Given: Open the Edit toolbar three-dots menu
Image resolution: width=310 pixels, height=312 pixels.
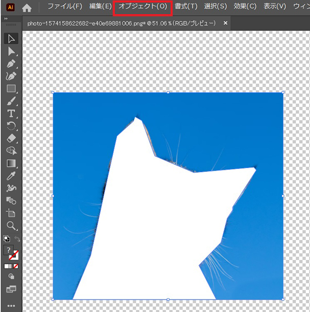Looking at the screenshot, I should pos(11,305).
